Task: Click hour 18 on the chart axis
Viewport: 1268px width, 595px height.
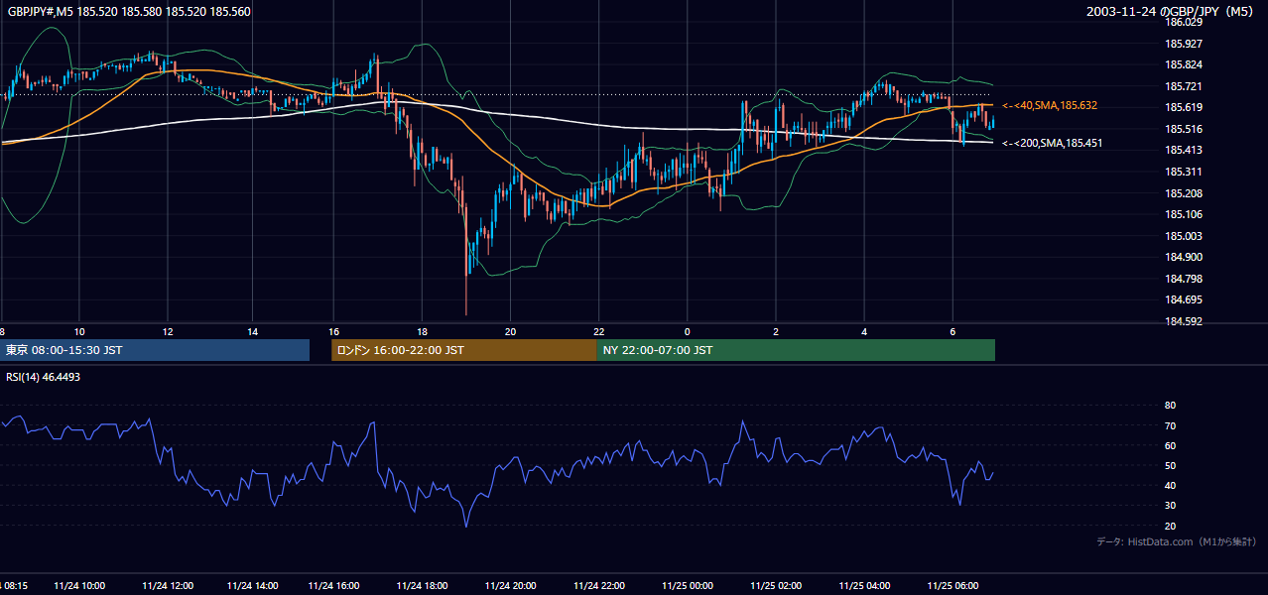Action: [x=422, y=331]
